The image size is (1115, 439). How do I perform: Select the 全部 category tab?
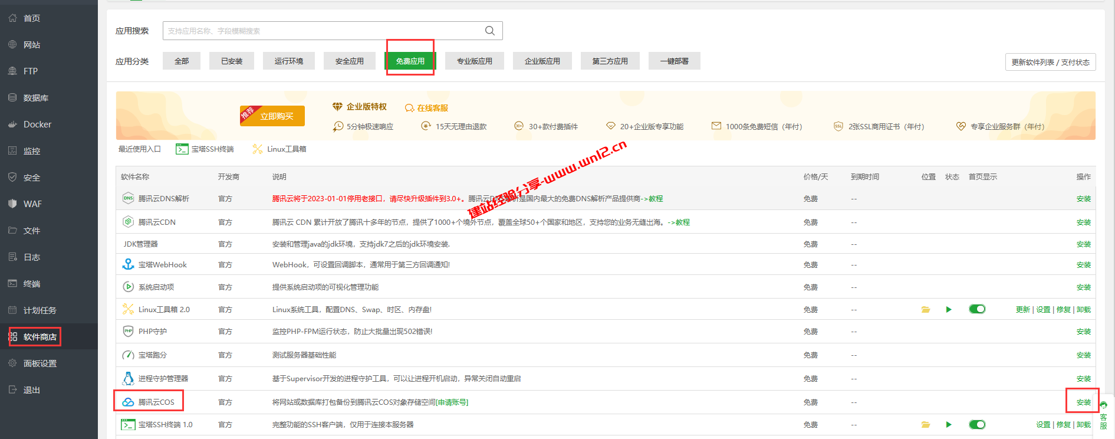click(x=182, y=61)
